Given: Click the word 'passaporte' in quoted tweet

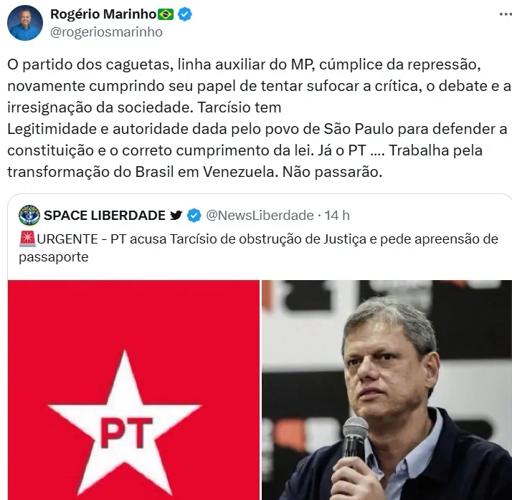Looking at the screenshot, I should pyautogui.click(x=54, y=257).
